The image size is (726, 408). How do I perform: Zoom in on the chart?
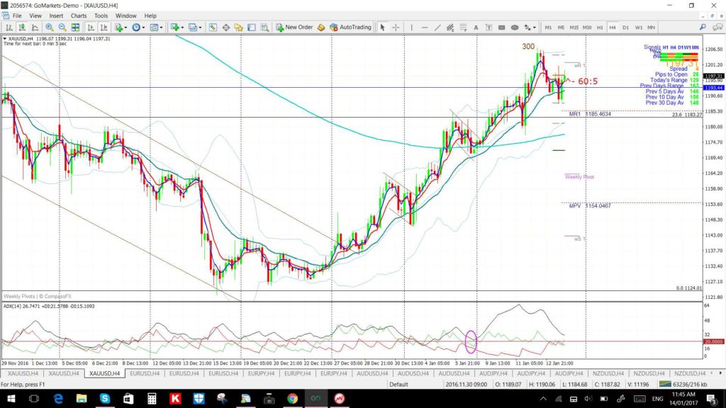click(50, 28)
